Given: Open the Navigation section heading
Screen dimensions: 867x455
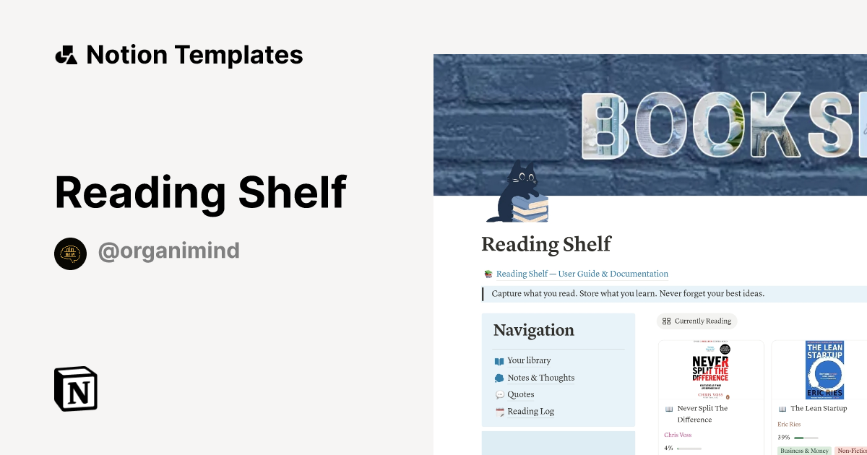Looking at the screenshot, I should point(533,330).
